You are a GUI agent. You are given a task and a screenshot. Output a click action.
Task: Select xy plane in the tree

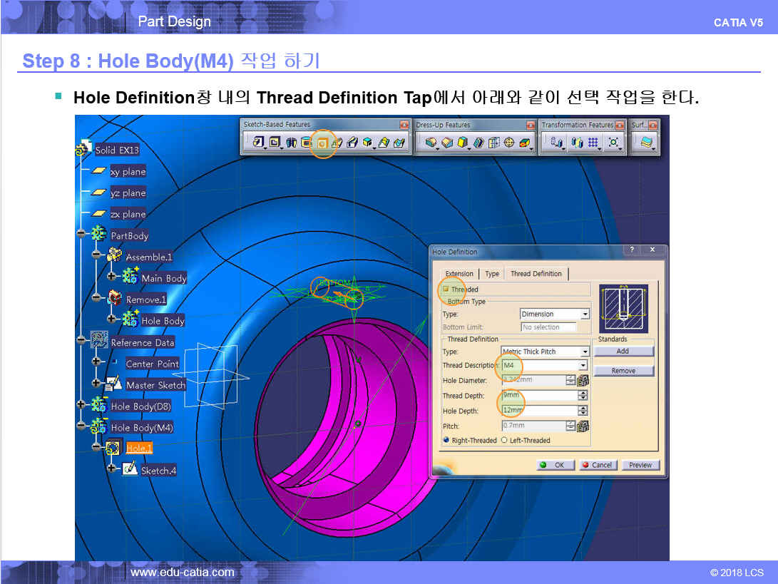click(x=128, y=172)
